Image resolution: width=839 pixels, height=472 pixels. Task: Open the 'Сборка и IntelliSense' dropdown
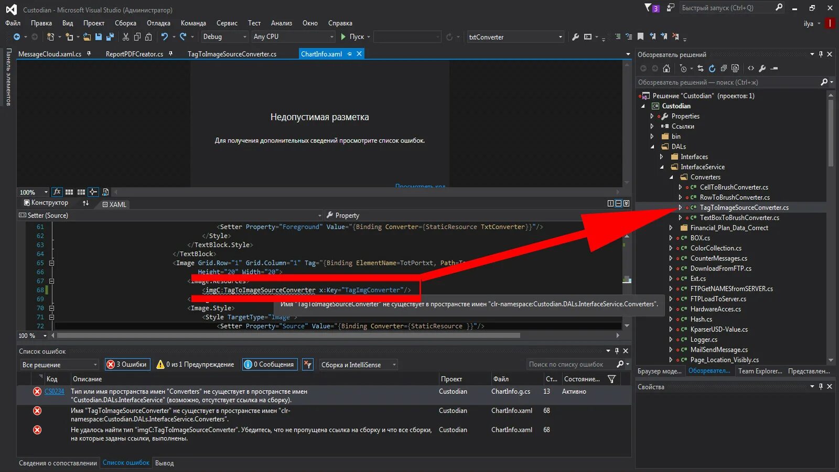358,364
